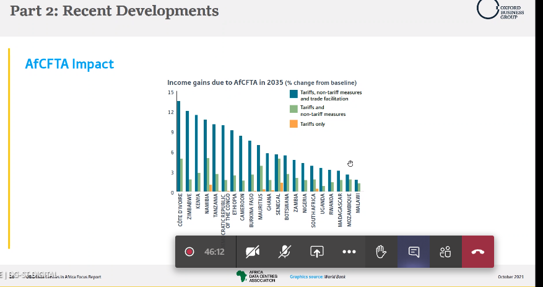This screenshot has width=543, height=287.
Task: Click the TANZANIA axis label
Action: (x=215, y=205)
